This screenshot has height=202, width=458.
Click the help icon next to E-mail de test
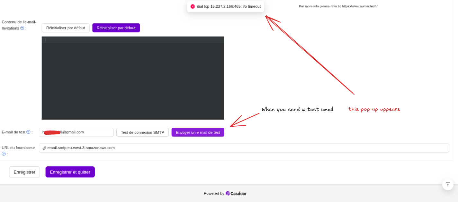click(x=28, y=132)
